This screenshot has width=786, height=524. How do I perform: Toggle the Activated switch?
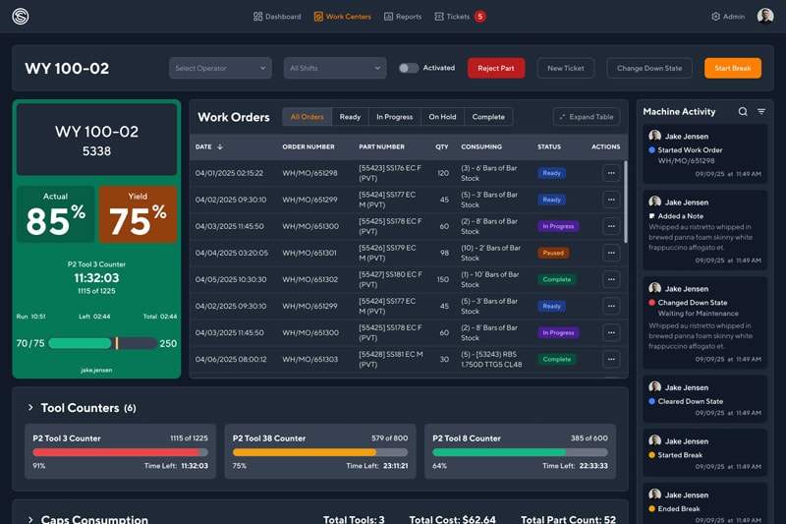tap(408, 69)
